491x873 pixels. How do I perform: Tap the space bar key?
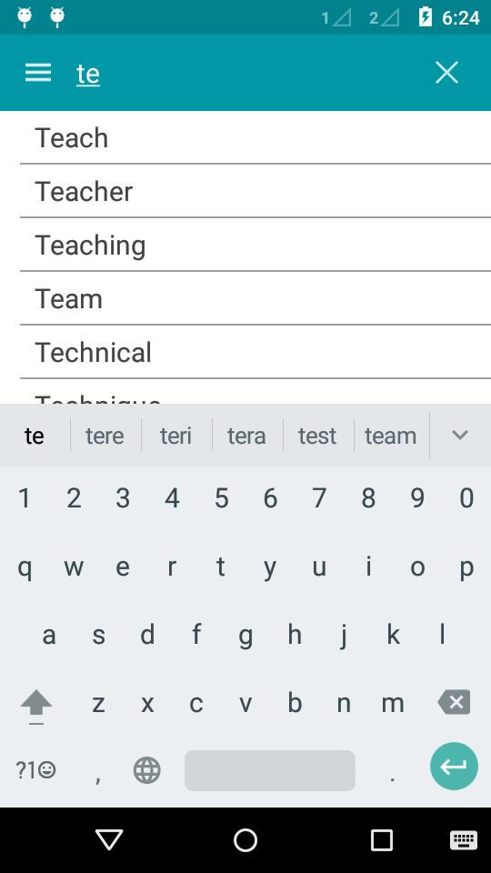coord(270,770)
